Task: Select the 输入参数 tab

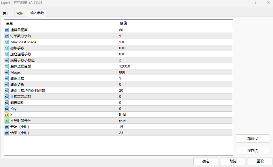Action: [x=37, y=13]
